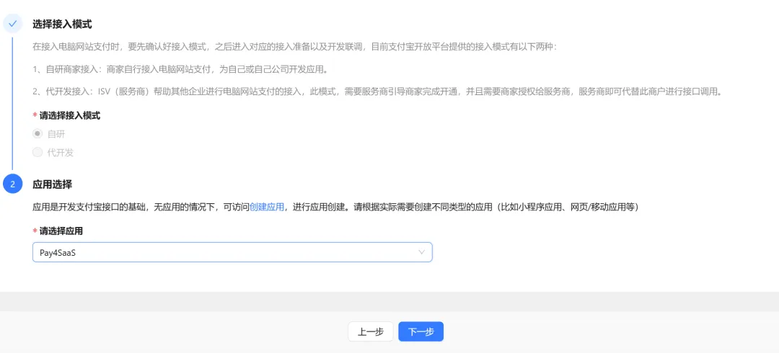Screen dimensions: 779x353
Task: Open the Pay4SaaS application dropdown
Action: coord(232,252)
